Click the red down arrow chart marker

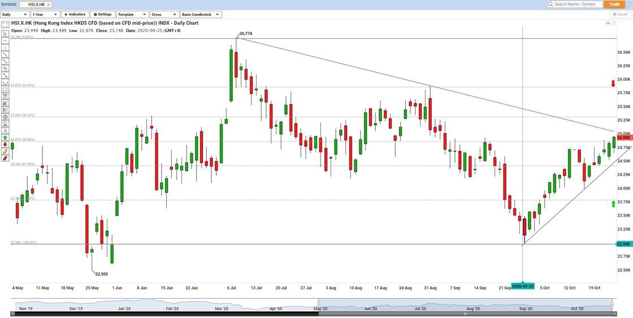pos(613,83)
